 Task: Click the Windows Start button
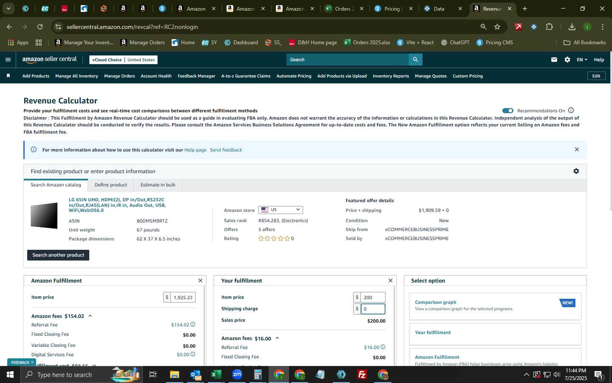point(10,374)
